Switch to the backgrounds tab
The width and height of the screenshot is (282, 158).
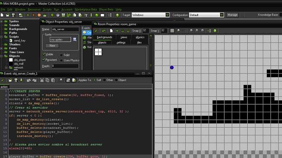104,37
